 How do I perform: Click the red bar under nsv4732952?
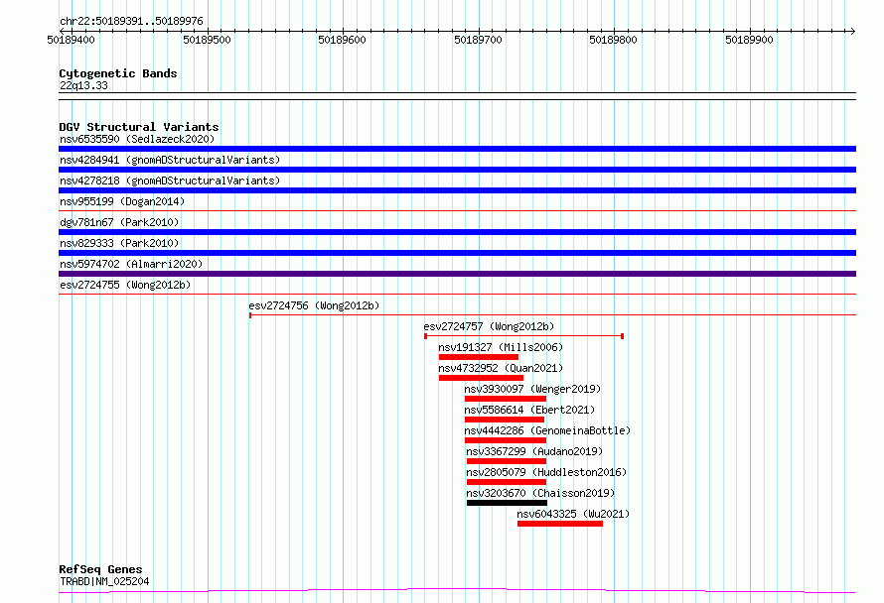pos(481,378)
